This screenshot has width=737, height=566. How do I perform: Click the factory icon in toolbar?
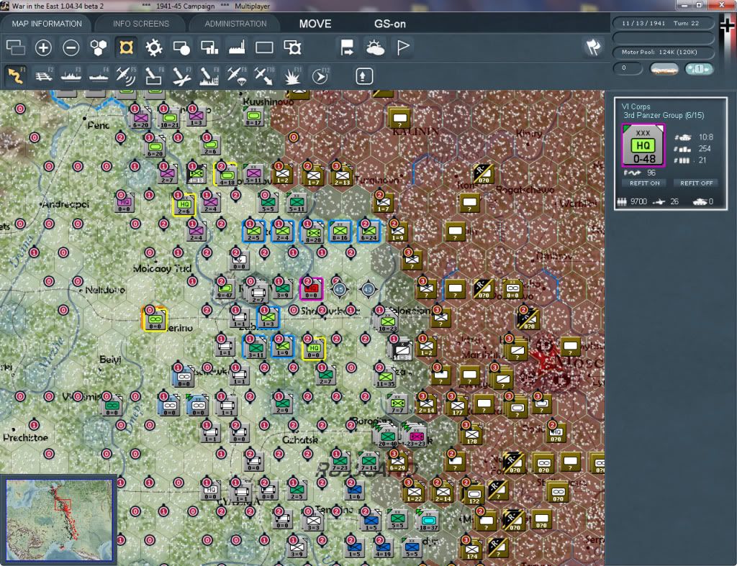click(x=237, y=47)
